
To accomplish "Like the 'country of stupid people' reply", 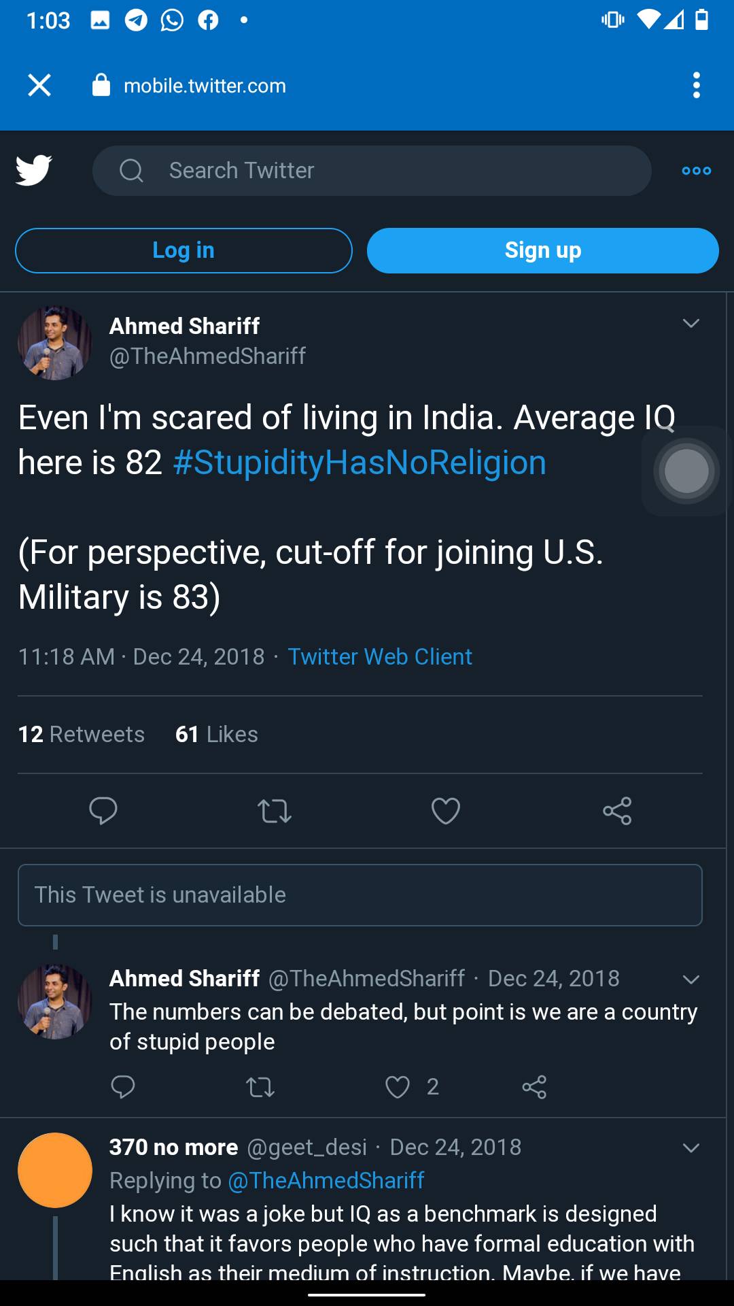I will 398,1087.
